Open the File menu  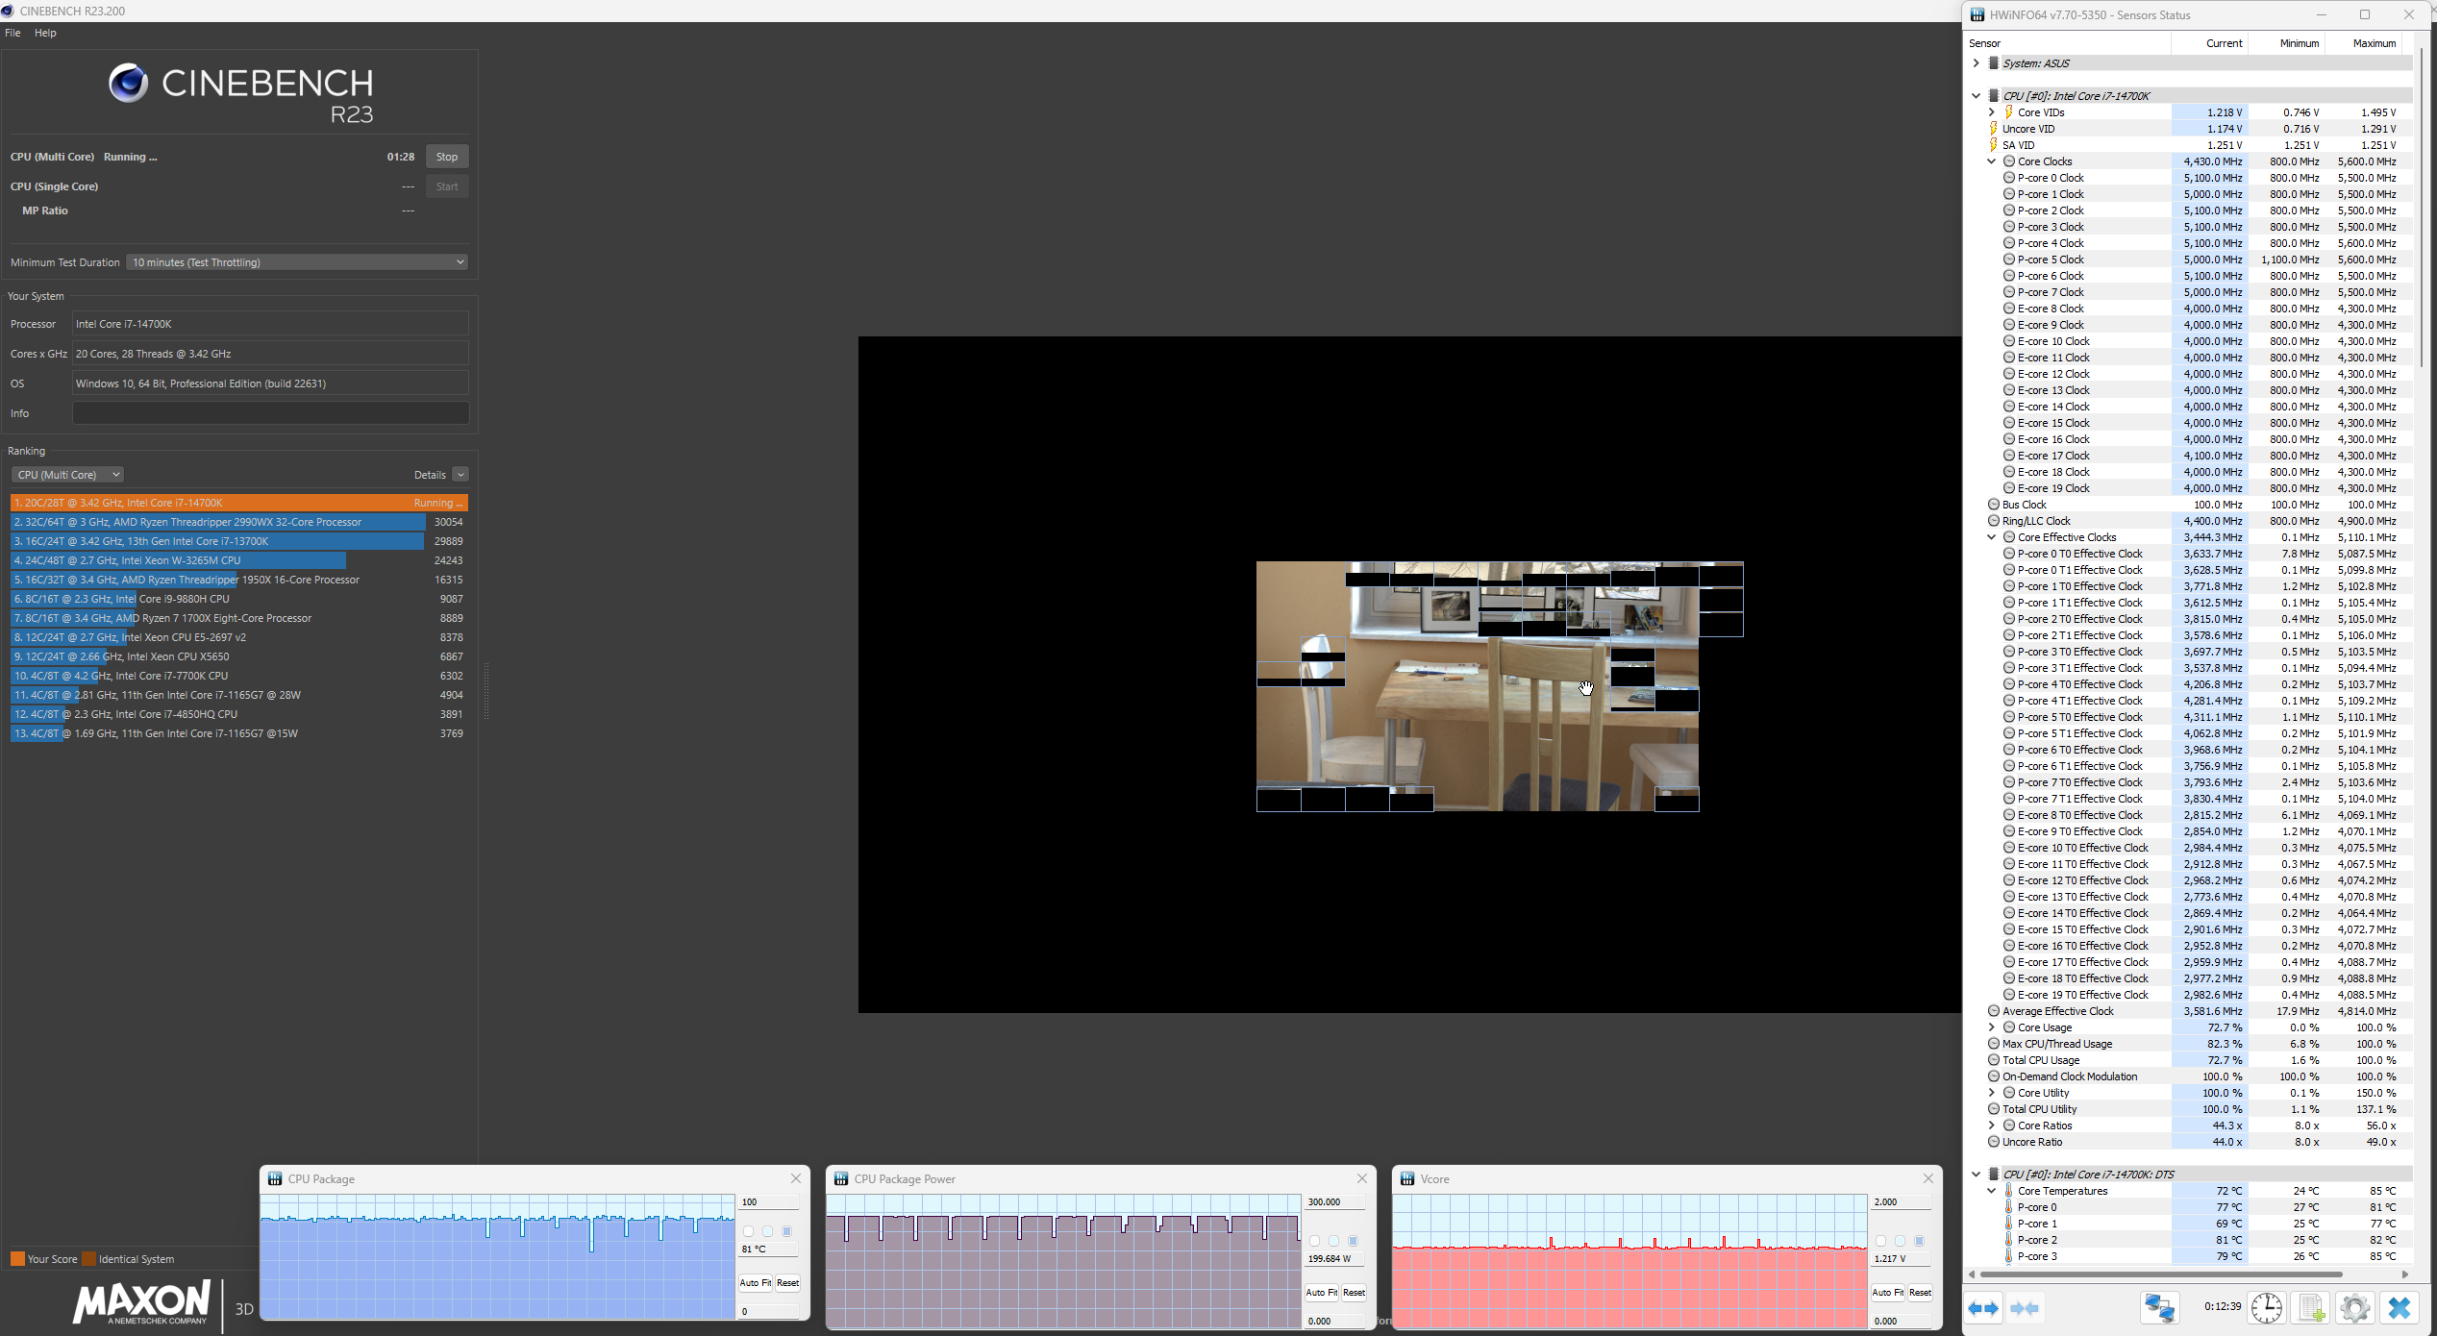click(12, 33)
